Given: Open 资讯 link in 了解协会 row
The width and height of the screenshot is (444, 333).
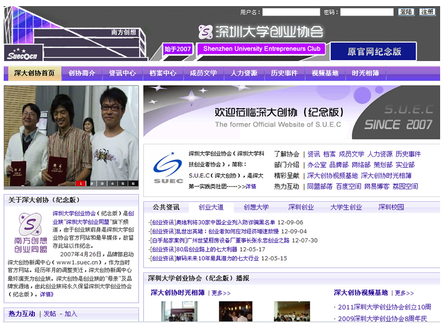Looking at the screenshot, I should [314, 154].
